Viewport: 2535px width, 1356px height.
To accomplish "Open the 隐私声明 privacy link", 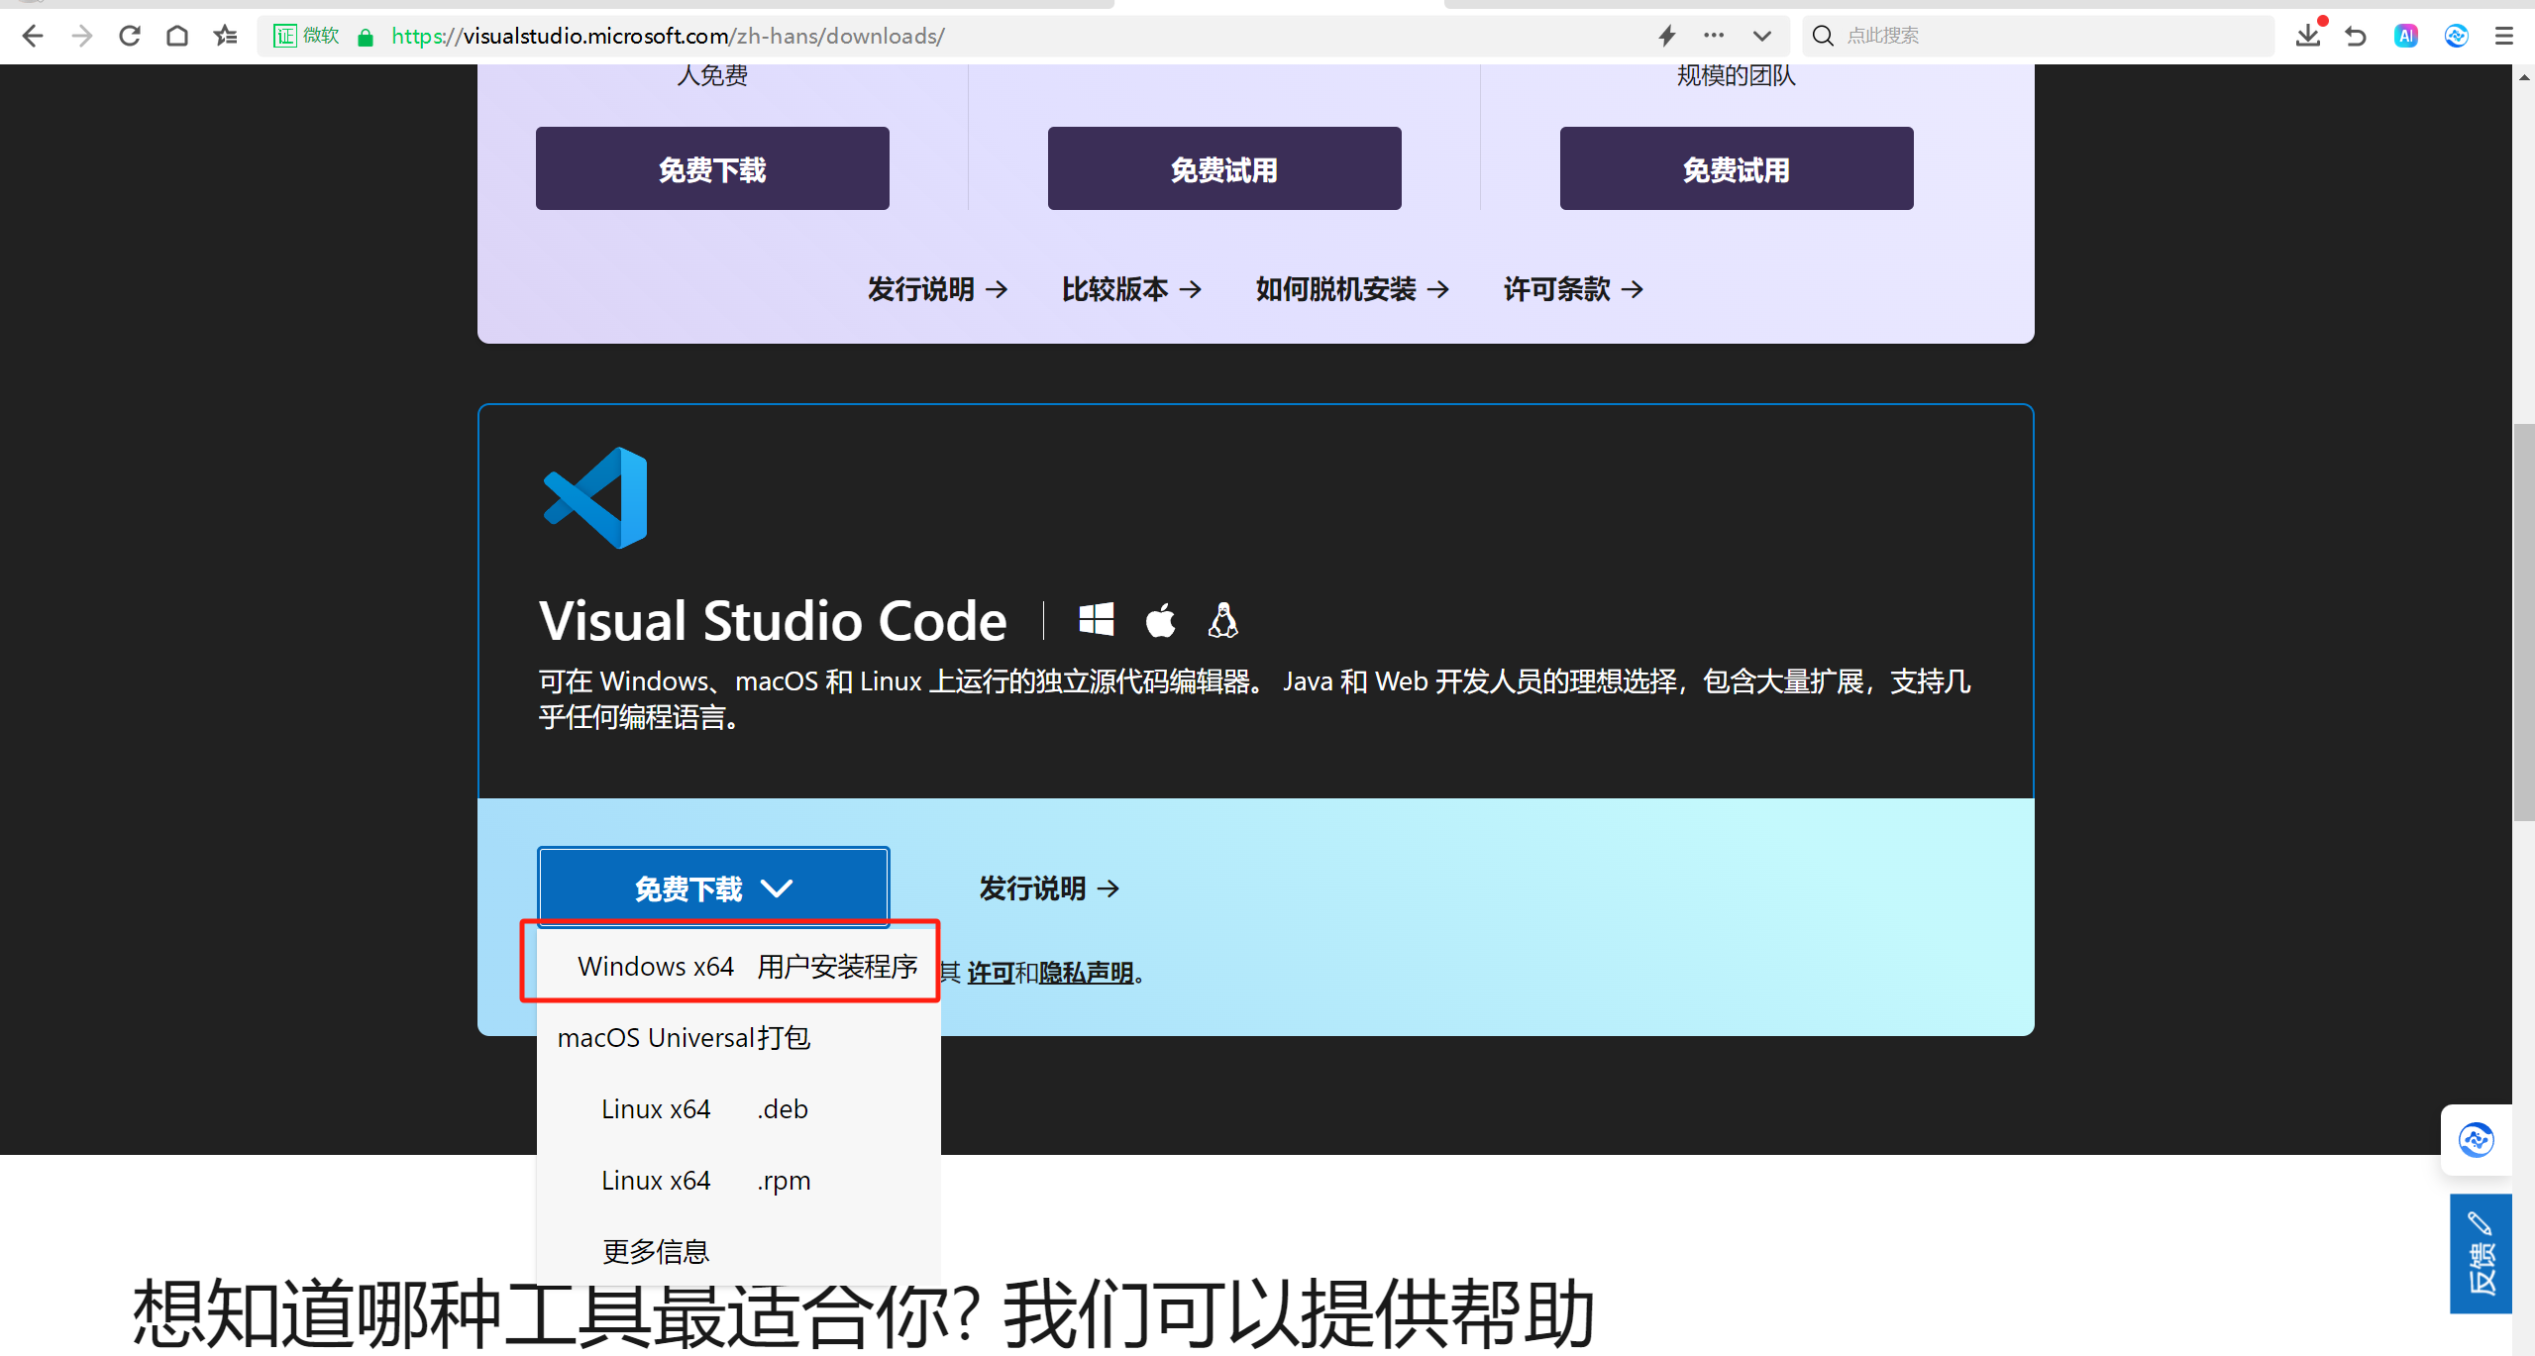I will [x=1086, y=973].
